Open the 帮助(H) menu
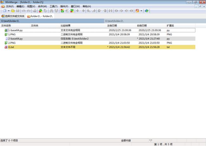206x146 pixels. click(x=87, y=6)
